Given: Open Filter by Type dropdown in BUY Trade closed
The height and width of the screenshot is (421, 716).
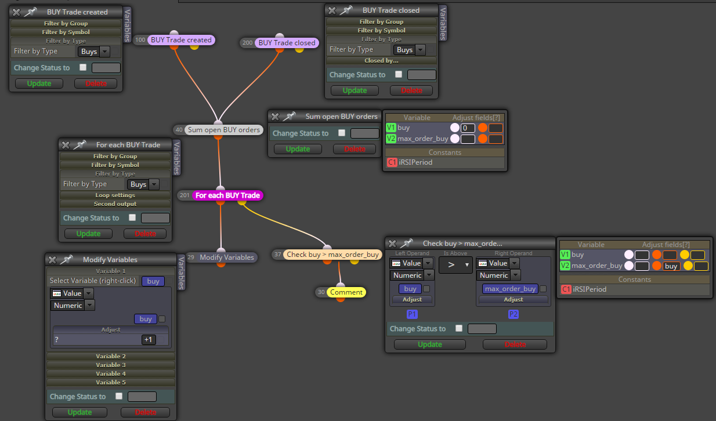Looking at the screenshot, I should [x=409, y=49].
